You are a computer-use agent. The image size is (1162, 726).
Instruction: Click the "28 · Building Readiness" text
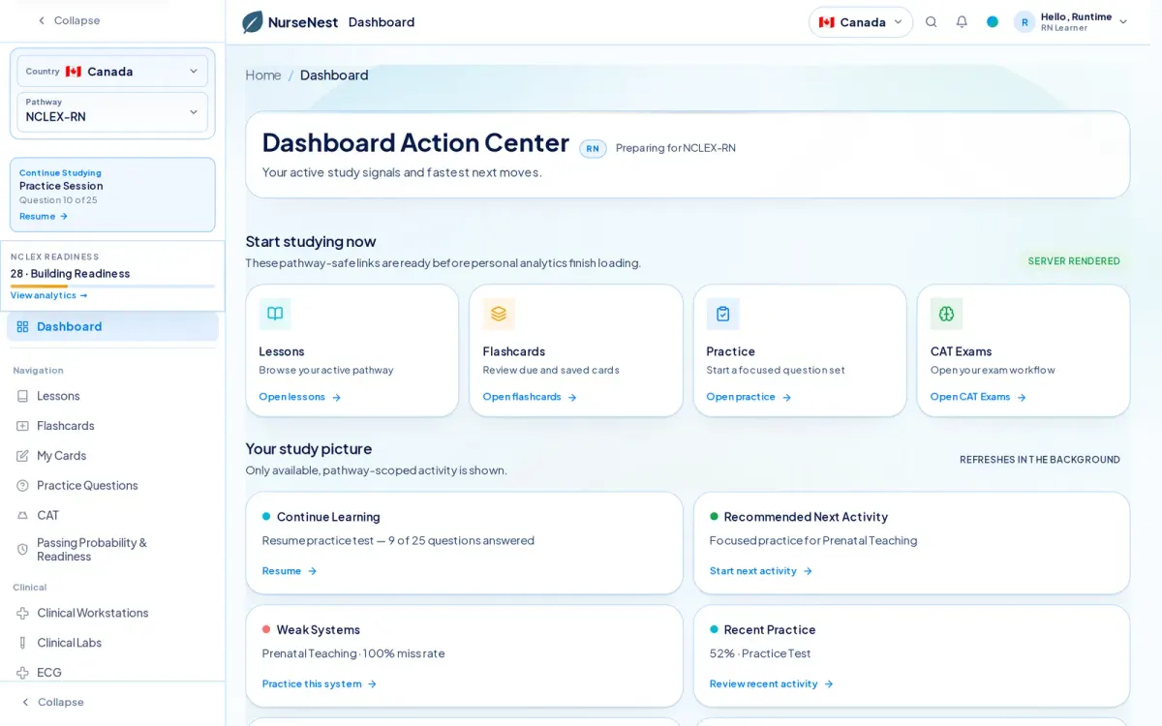70,274
